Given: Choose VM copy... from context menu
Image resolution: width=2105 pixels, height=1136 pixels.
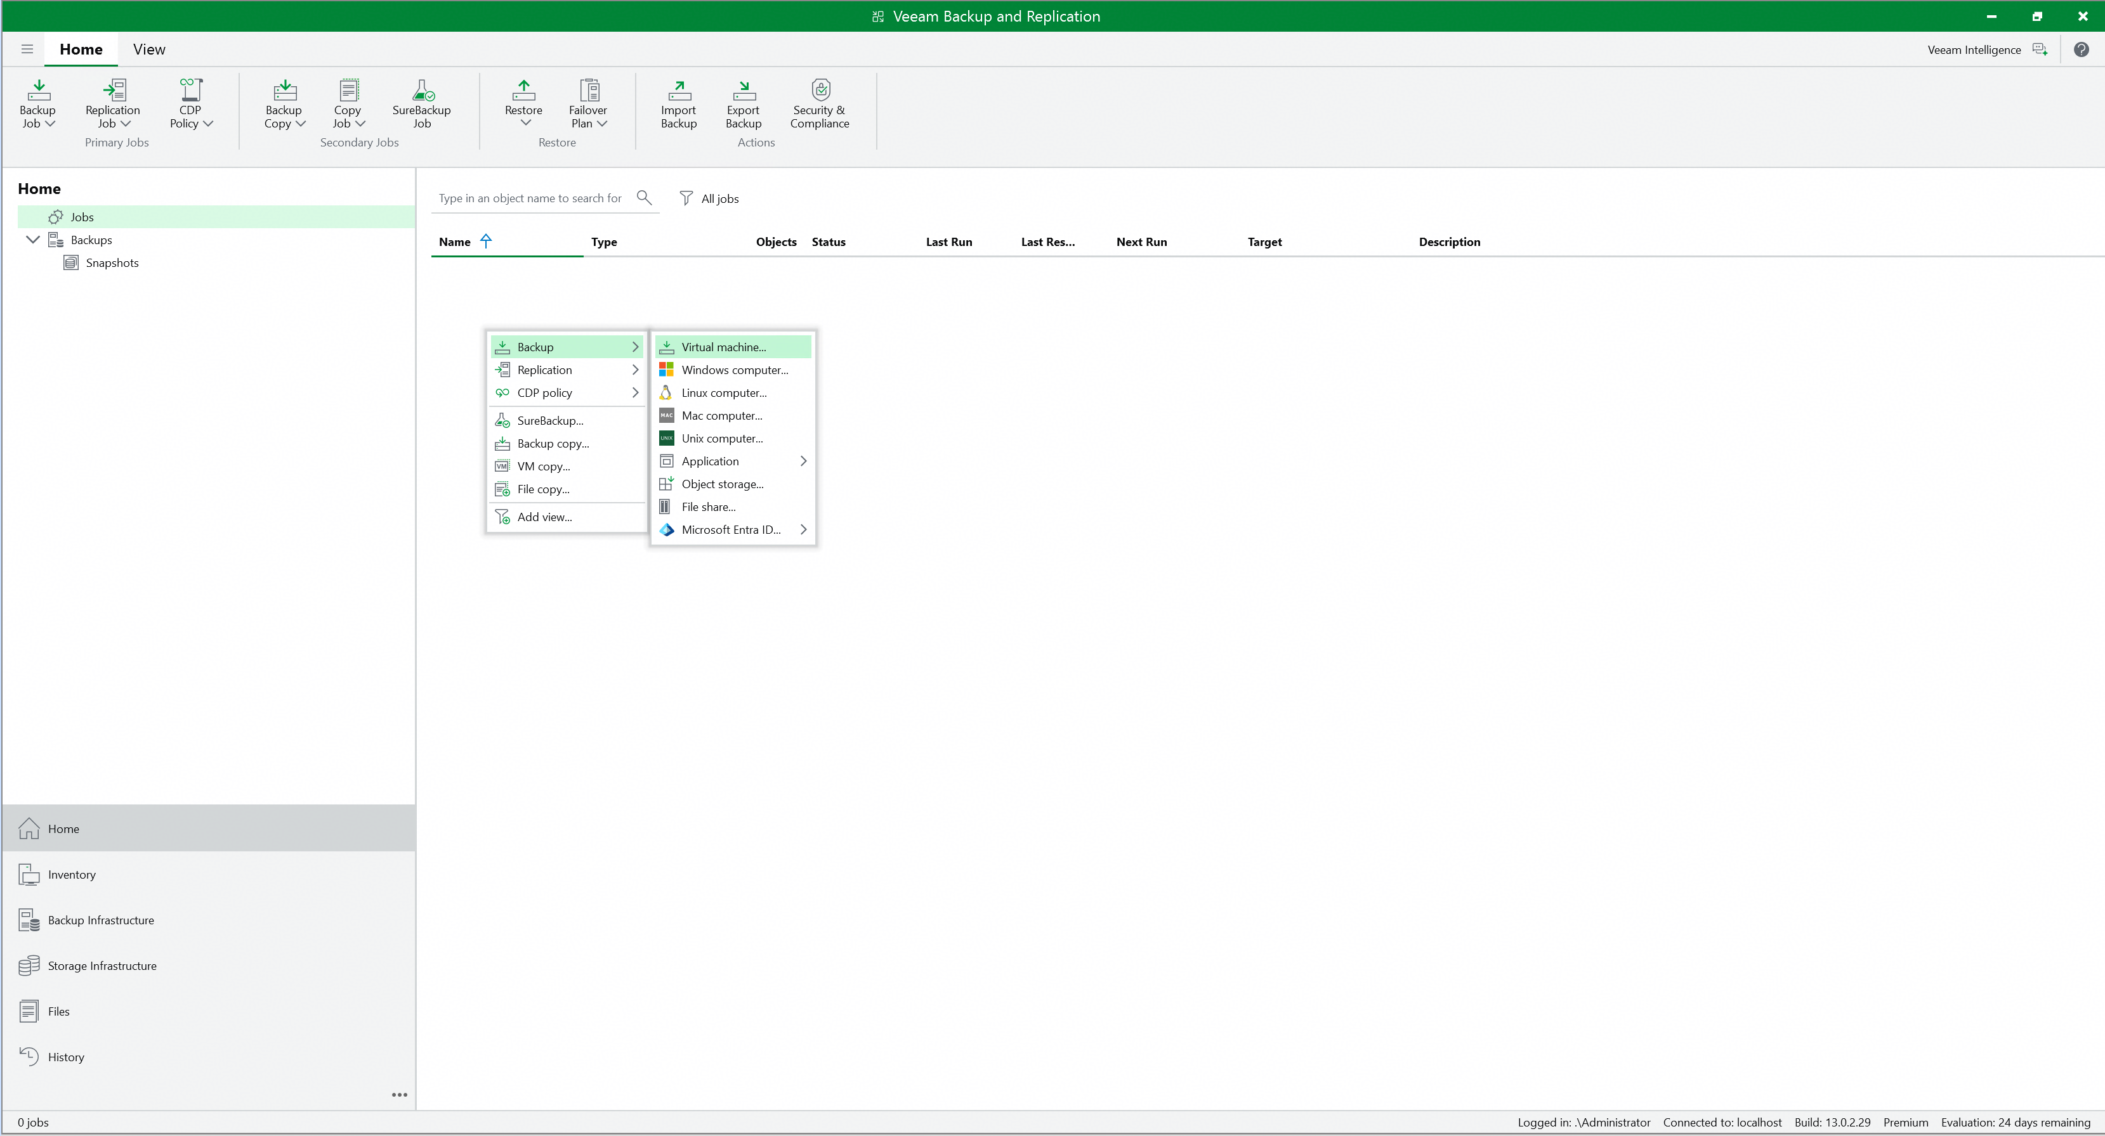Looking at the screenshot, I should point(567,467).
